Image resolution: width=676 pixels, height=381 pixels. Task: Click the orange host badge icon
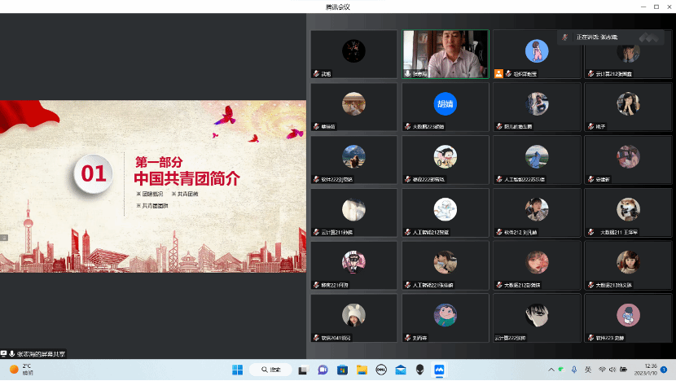pyautogui.click(x=498, y=73)
